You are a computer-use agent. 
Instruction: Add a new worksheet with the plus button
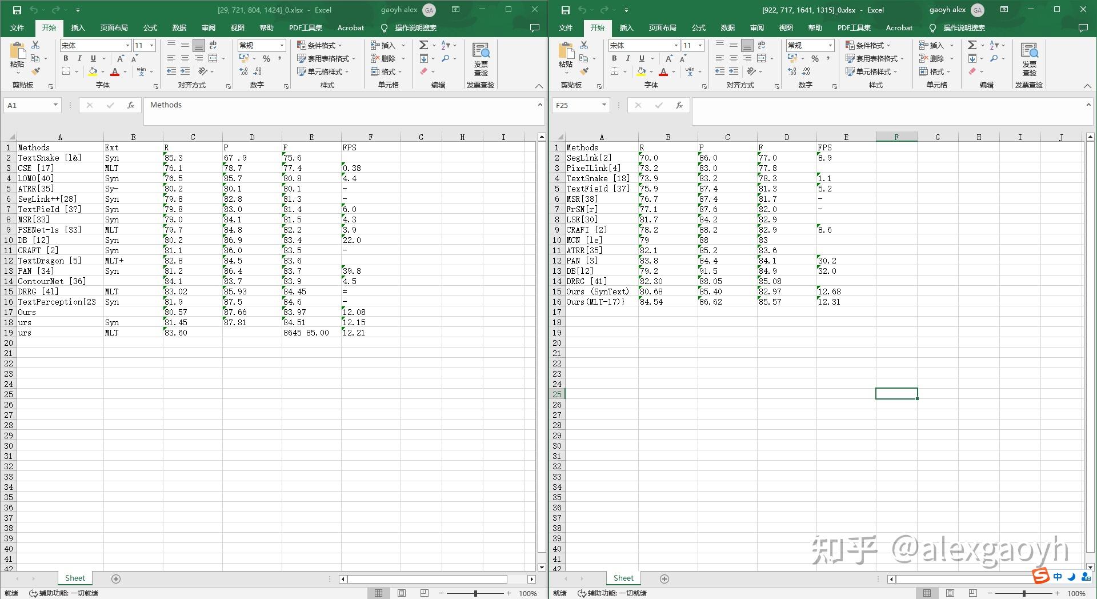(115, 578)
